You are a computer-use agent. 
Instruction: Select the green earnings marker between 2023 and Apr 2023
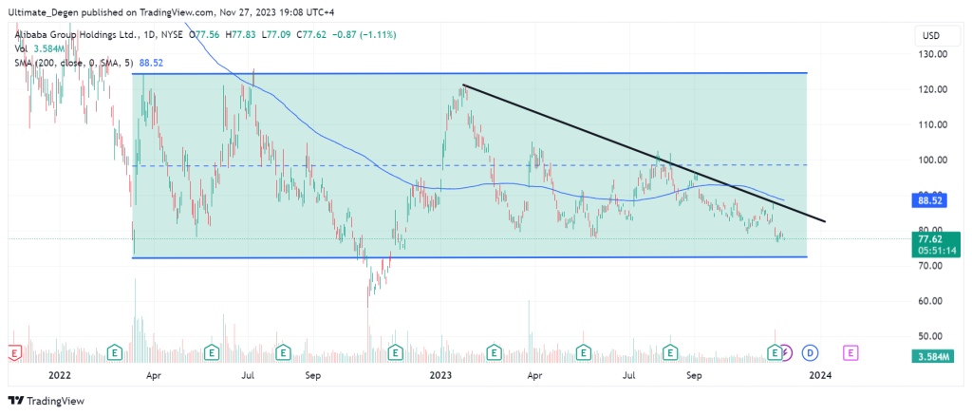click(495, 352)
